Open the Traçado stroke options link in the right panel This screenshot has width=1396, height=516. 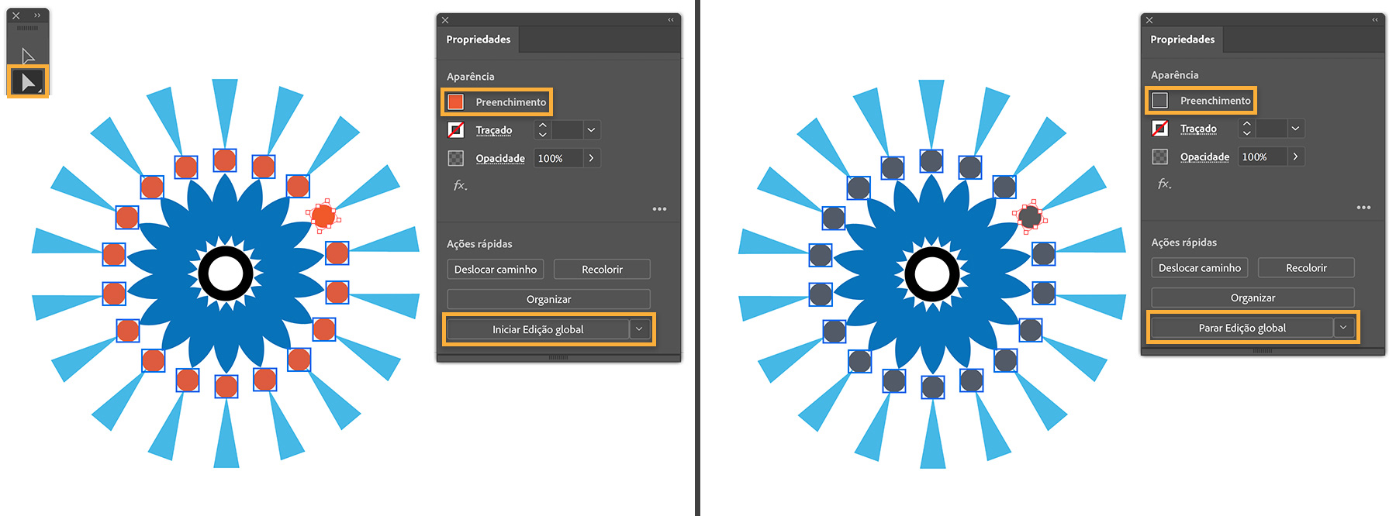[1198, 129]
